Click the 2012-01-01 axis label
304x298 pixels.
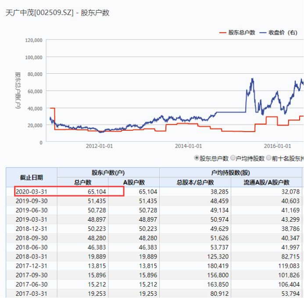(99, 146)
